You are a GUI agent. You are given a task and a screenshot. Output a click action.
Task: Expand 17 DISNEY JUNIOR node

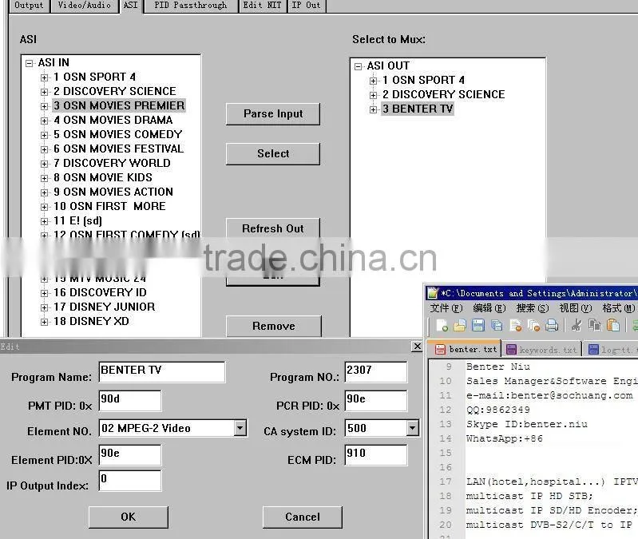pos(45,307)
